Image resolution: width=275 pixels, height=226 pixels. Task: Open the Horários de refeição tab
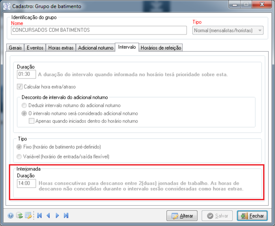tap(161, 48)
